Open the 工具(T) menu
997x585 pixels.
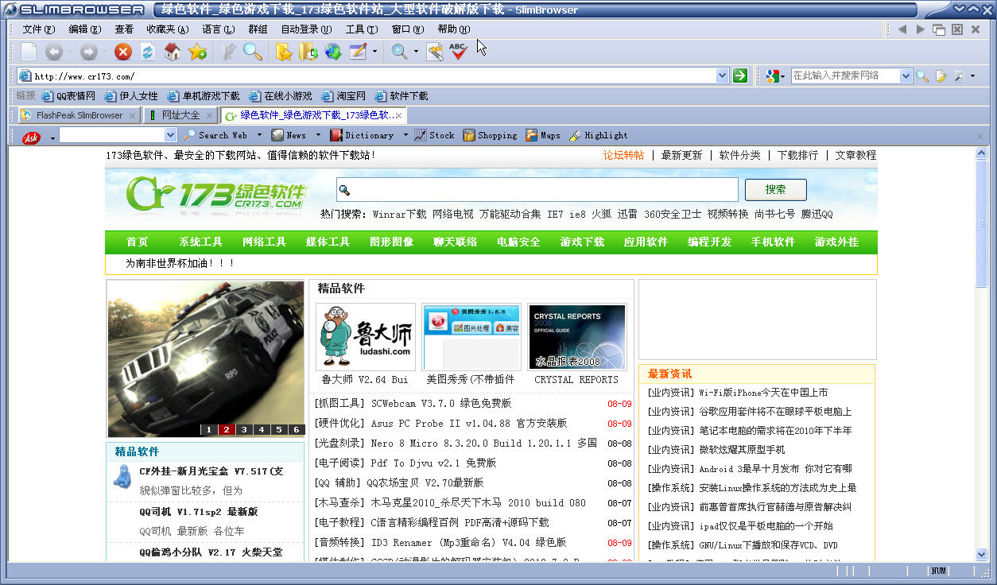362,29
